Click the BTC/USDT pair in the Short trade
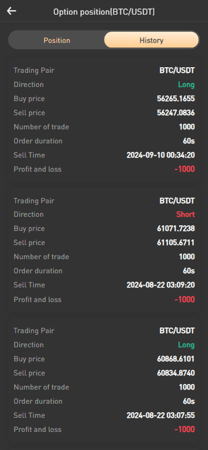208x450 pixels. 177,200
